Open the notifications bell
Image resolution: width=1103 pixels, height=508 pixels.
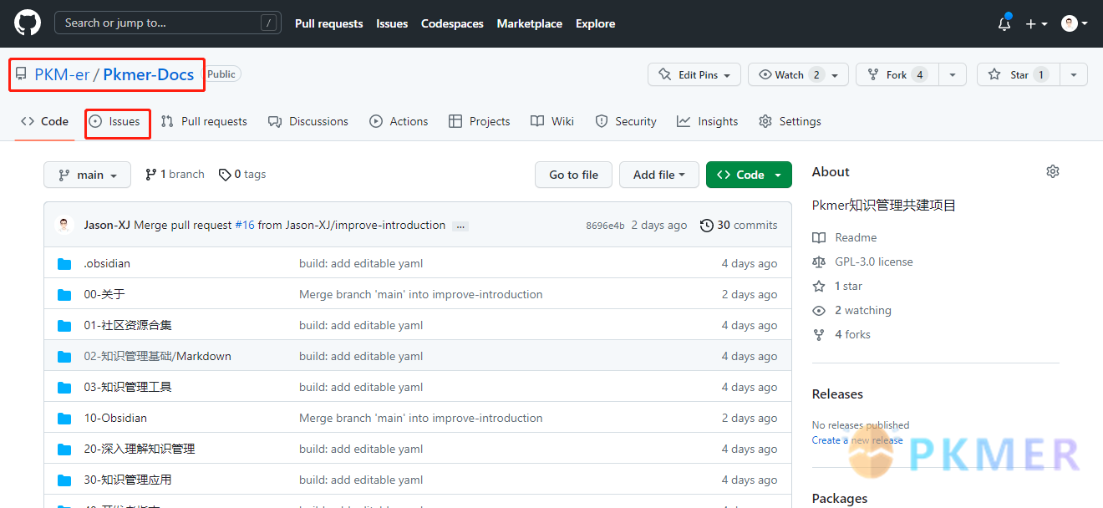1004,23
